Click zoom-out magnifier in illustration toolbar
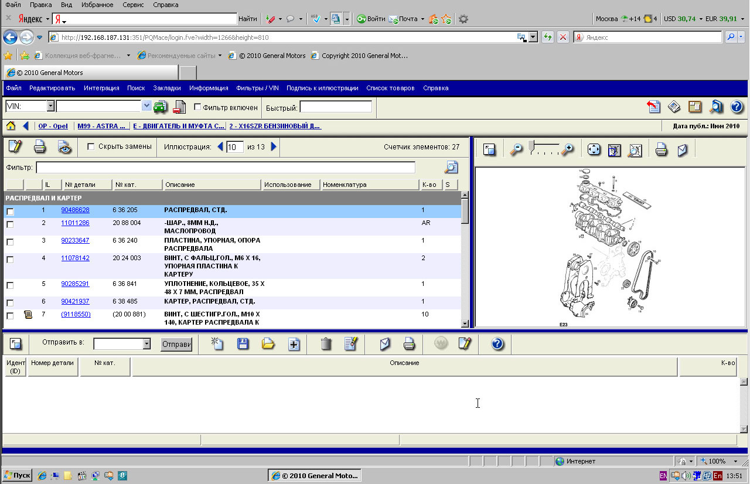This screenshot has height=484, width=750. (516, 150)
